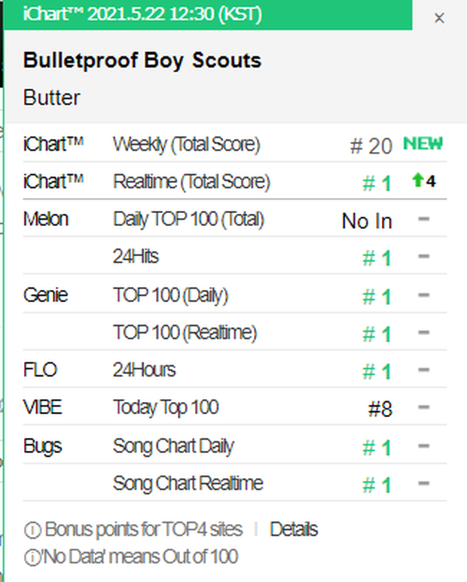Click Bugs Song Chart Daily entry
Image resolution: width=467 pixels, height=582 pixels.
(x=234, y=446)
